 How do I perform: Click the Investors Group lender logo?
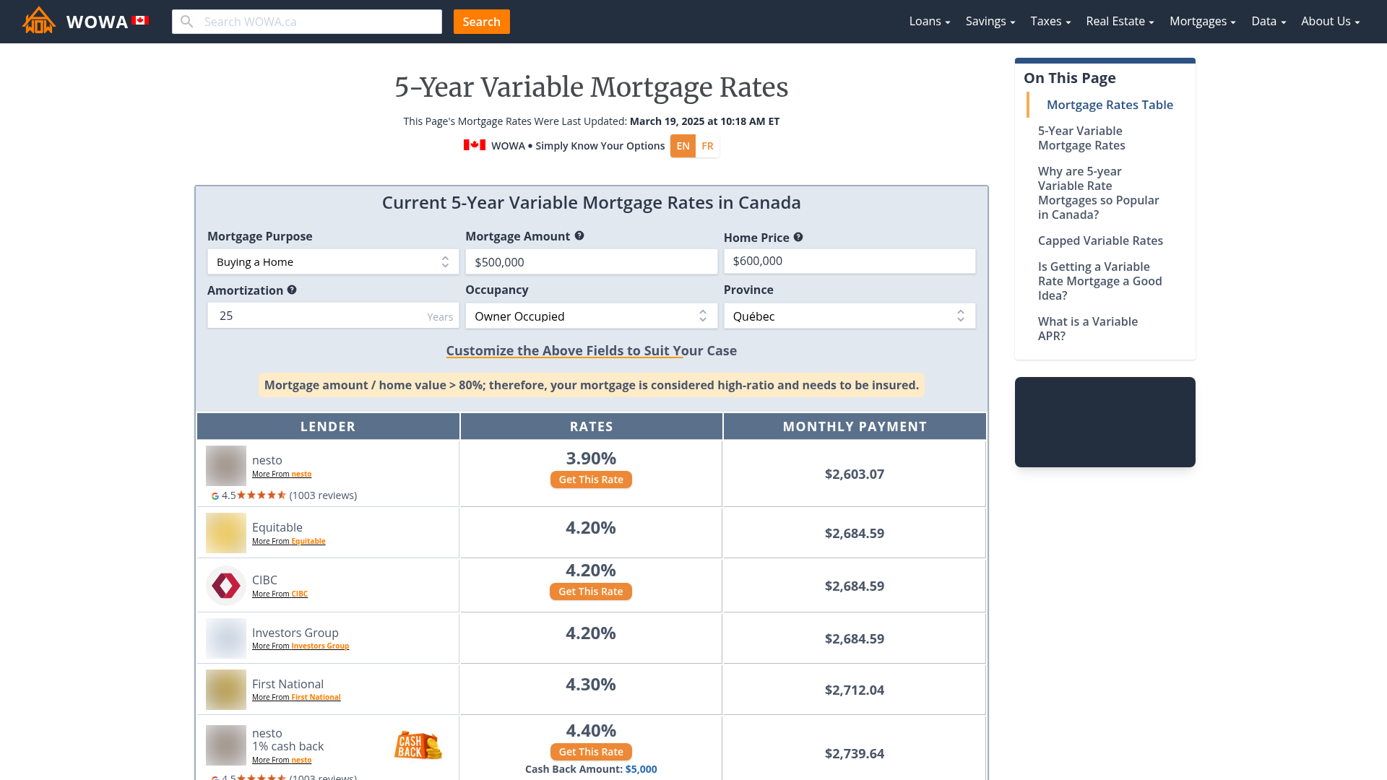coord(226,638)
